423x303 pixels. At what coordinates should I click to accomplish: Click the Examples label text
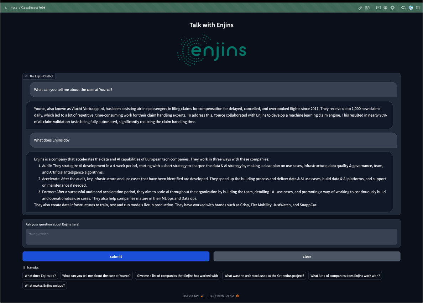pyautogui.click(x=32, y=268)
